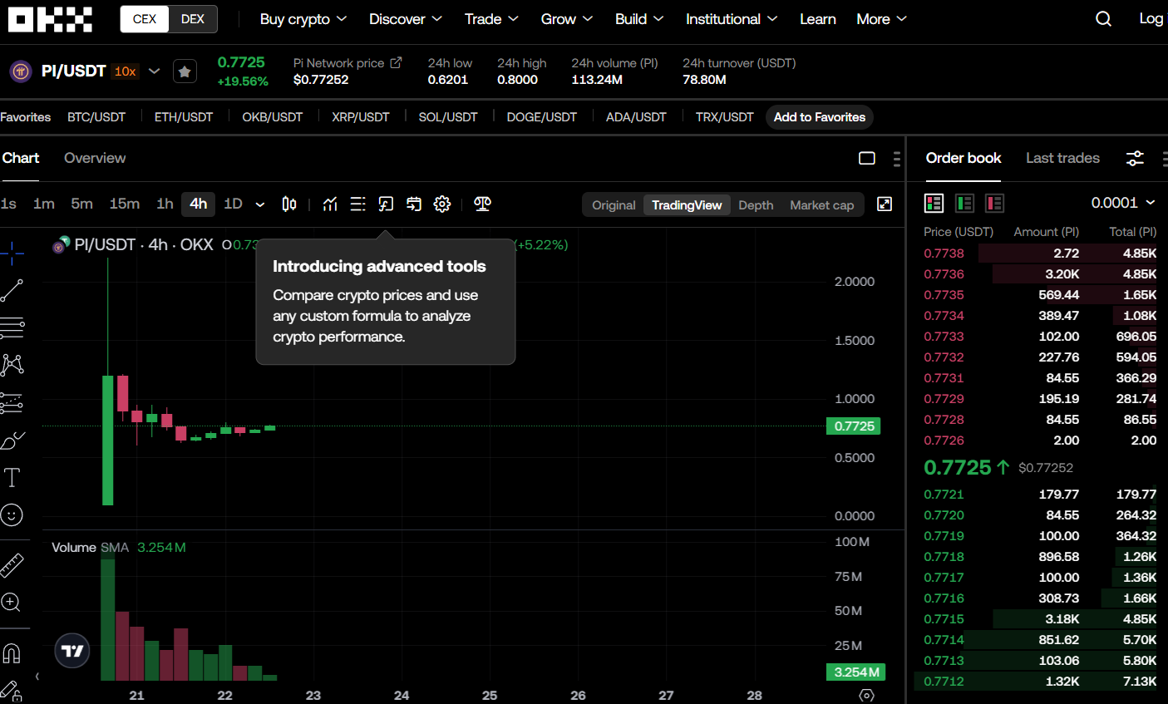Switch to DEX mode

tap(193, 19)
